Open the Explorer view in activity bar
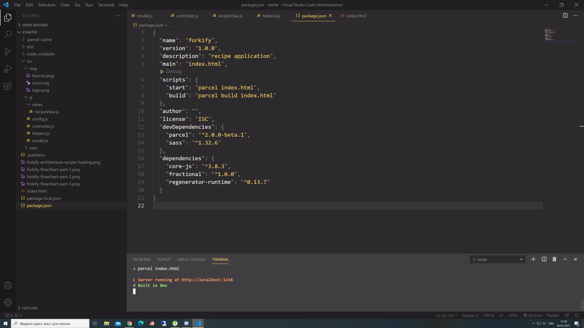 [x=8, y=18]
